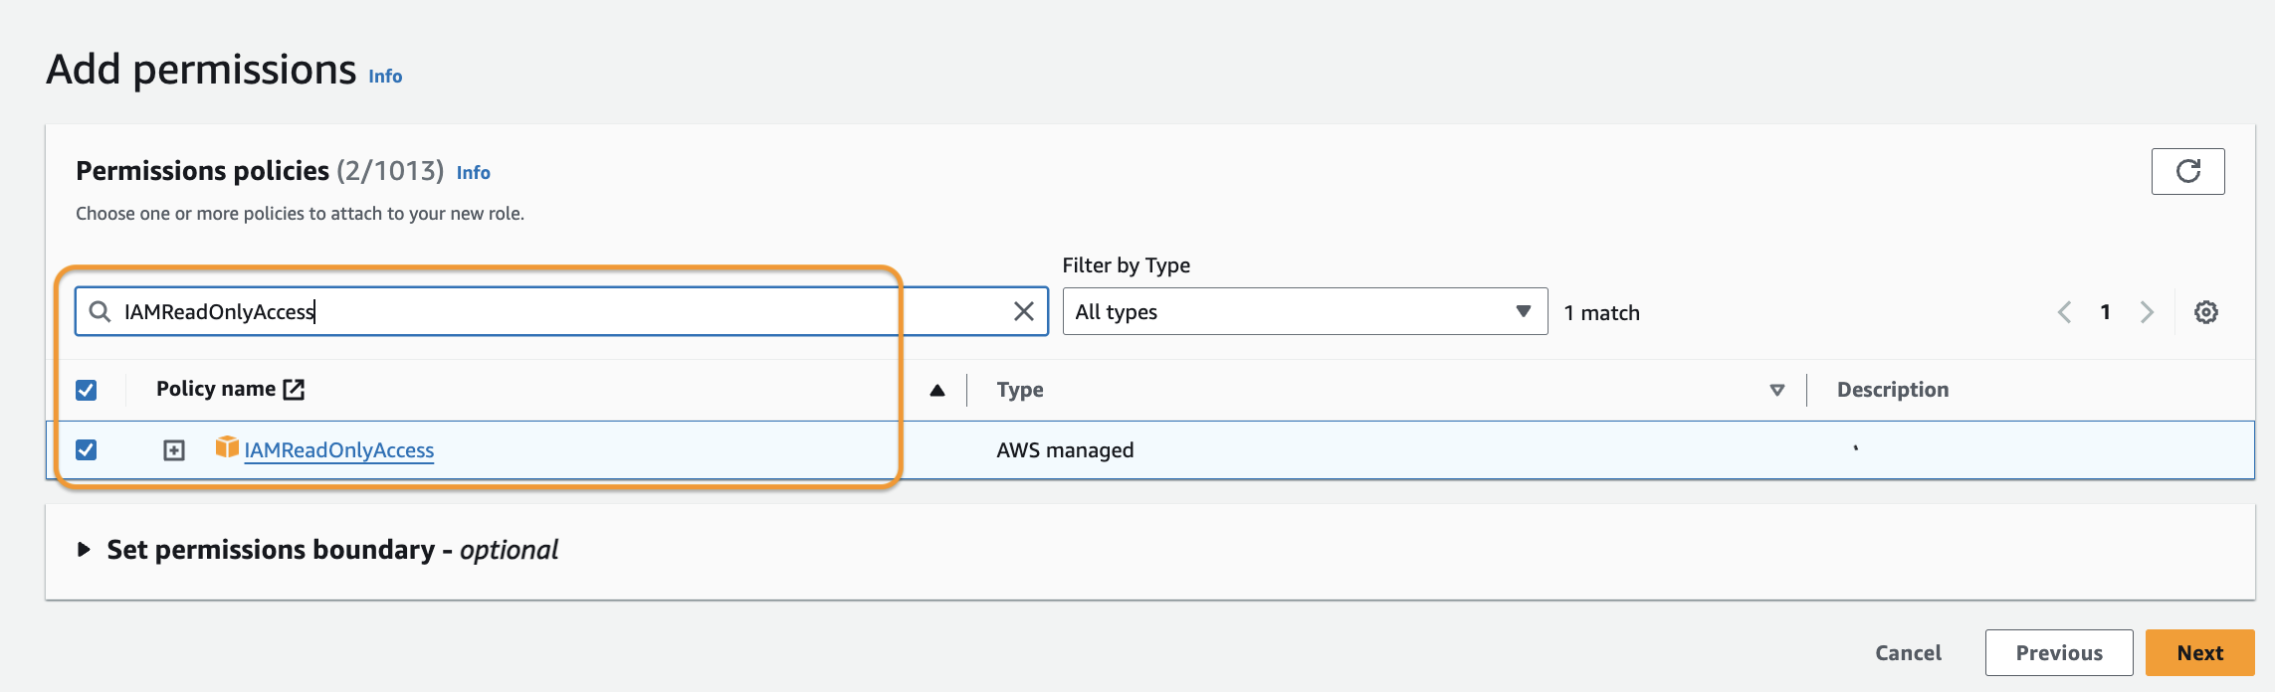This screenshot has width=2275, height=692.
Task: Expand Set permissions boundary section
Action: [x=85, y=549]
